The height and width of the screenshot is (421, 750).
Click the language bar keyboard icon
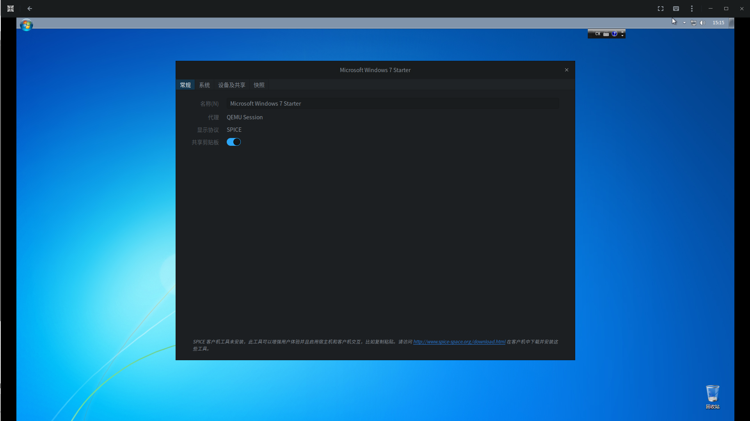click(x=606, y=34)
